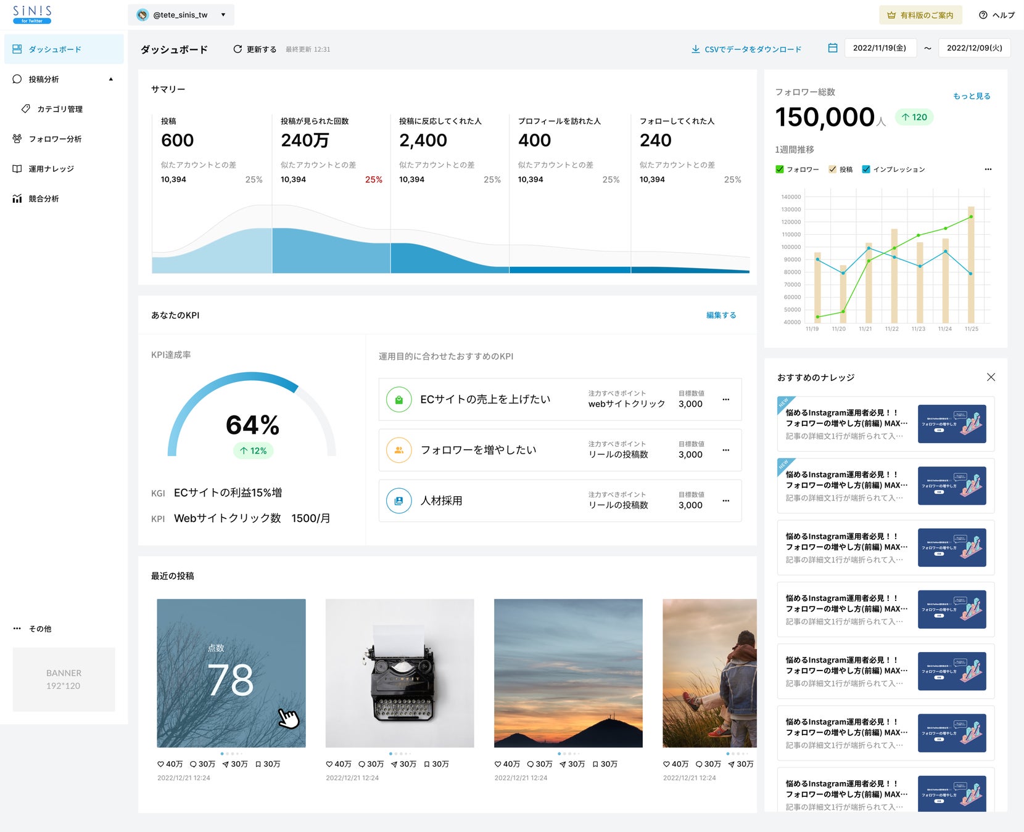Click the @tete_sinis_tw account avatar

[142, 15]
